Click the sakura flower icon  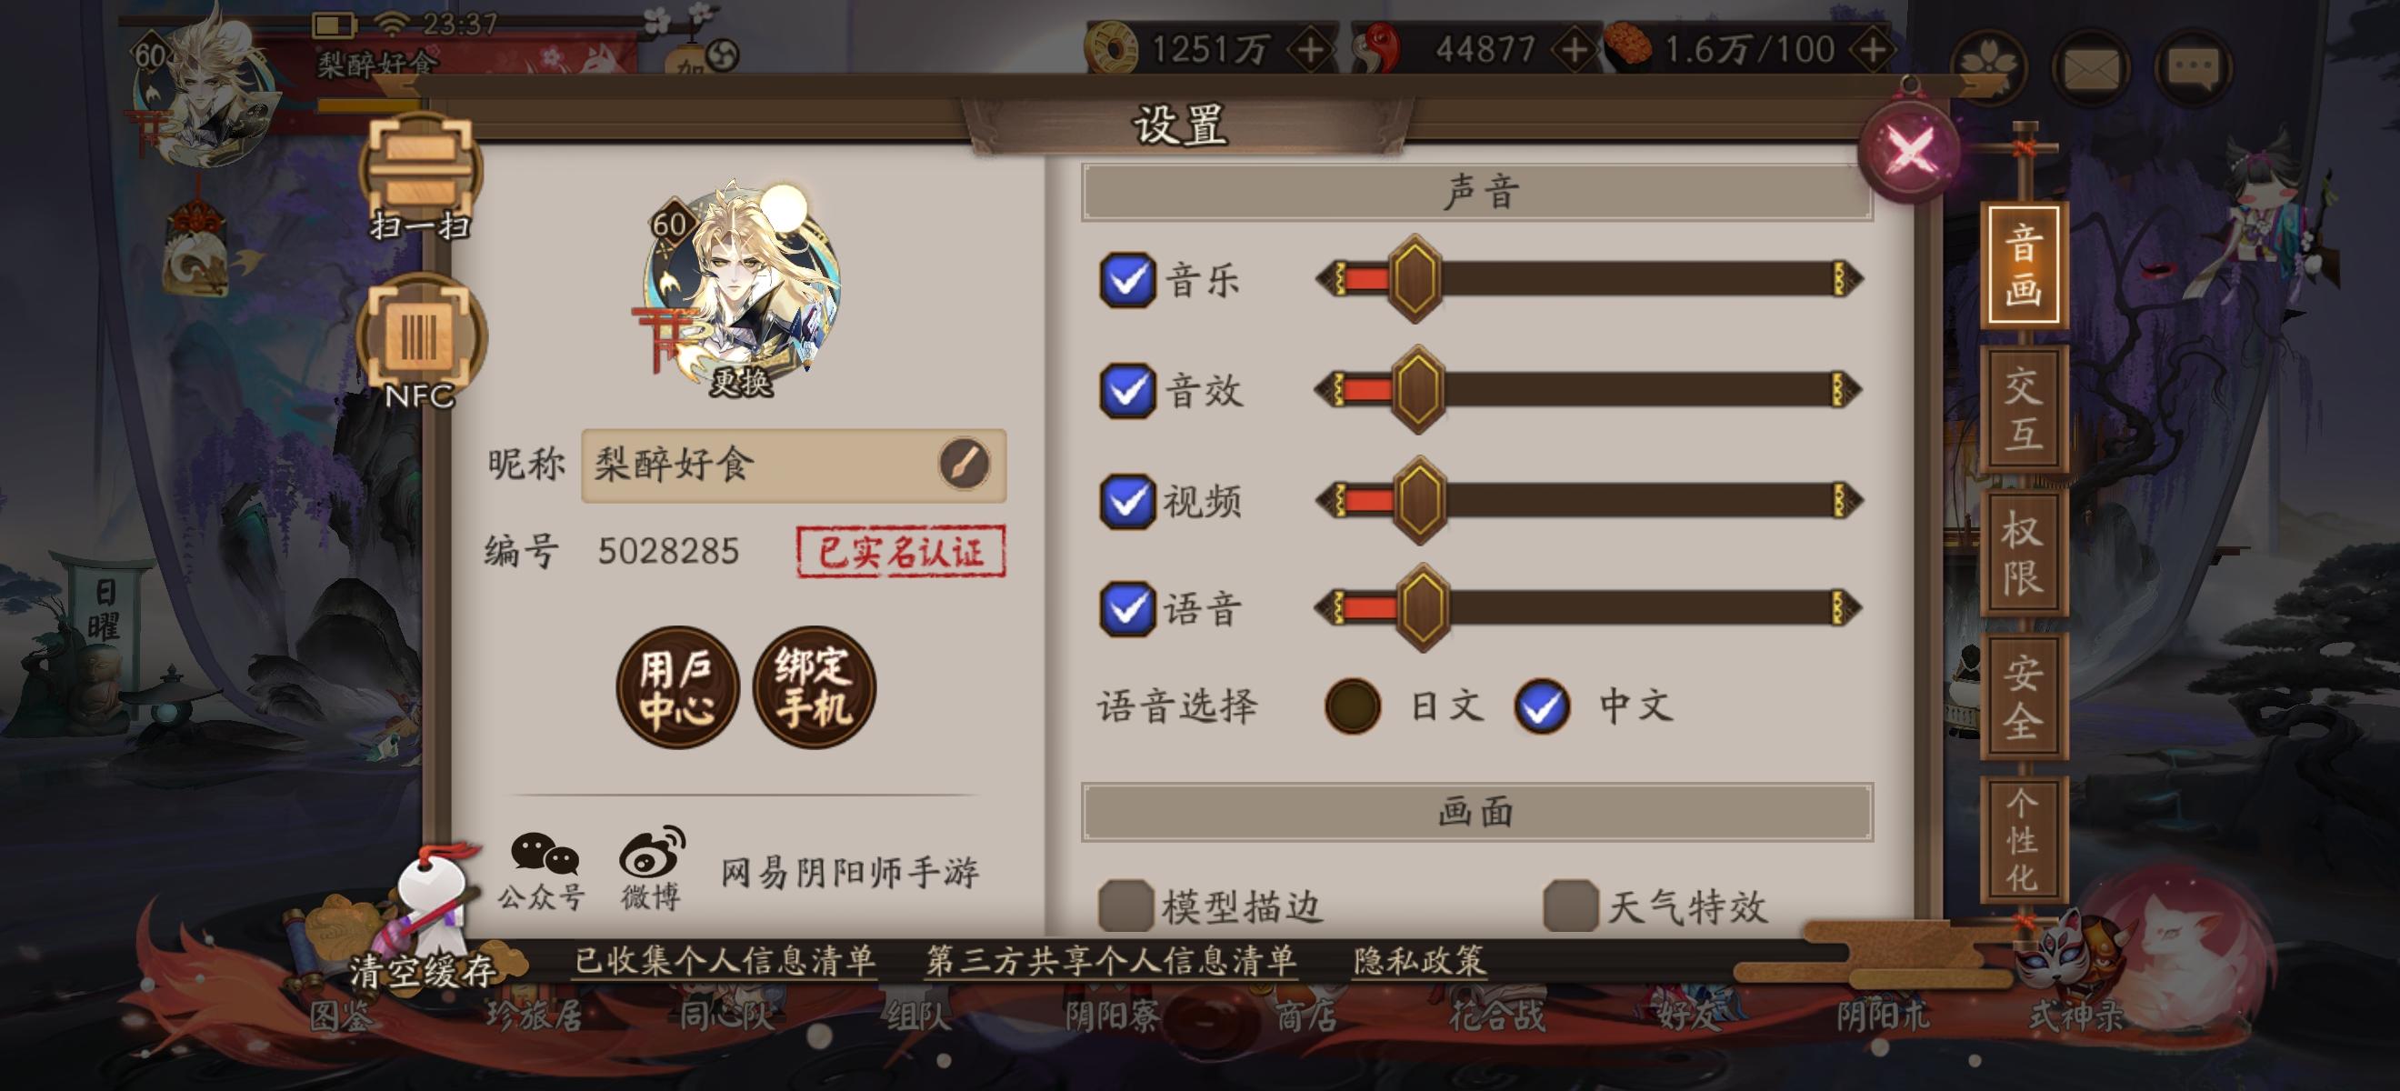[x=1989, y=67]
